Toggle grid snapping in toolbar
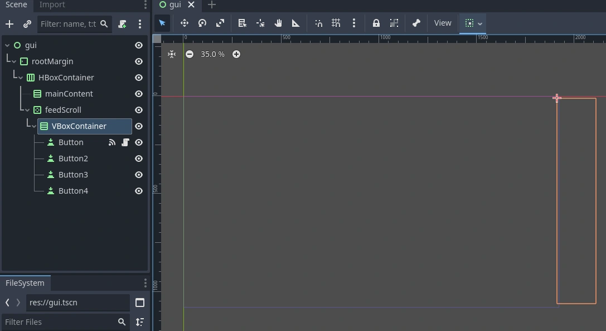This screenshot has width=606, height=331. point(336,23)
